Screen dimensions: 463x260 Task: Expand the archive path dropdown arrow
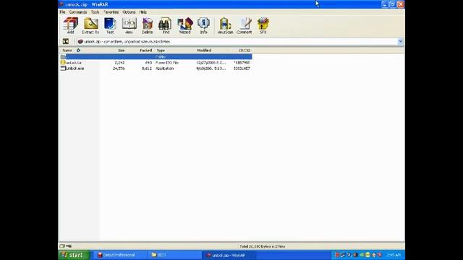(400, 42)
